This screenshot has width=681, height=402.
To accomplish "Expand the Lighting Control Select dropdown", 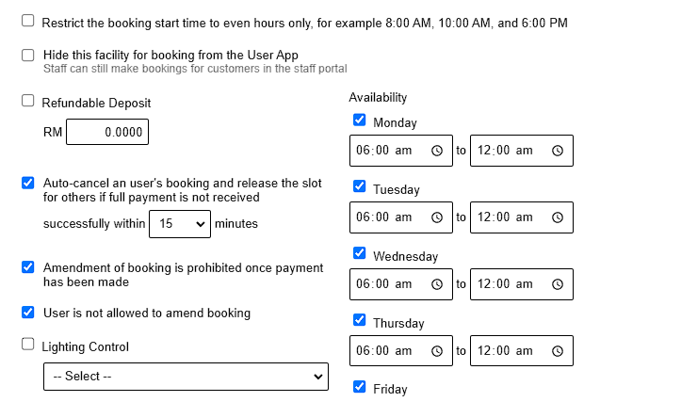I will 185,377.
